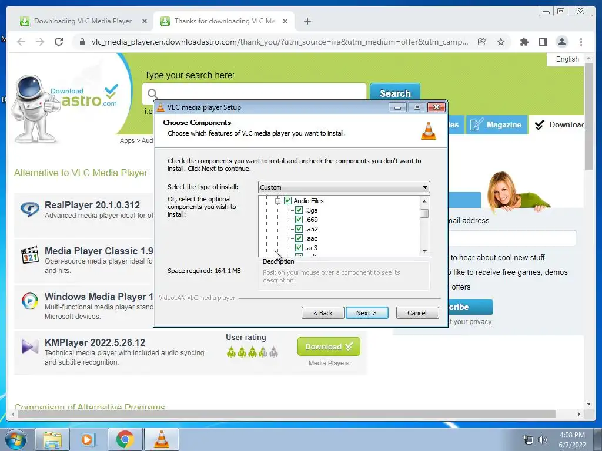This screenshot has width=602, height=451.
Task: Open RealPlayer 20.1.0.312 title link
Action: coord(92,205)
